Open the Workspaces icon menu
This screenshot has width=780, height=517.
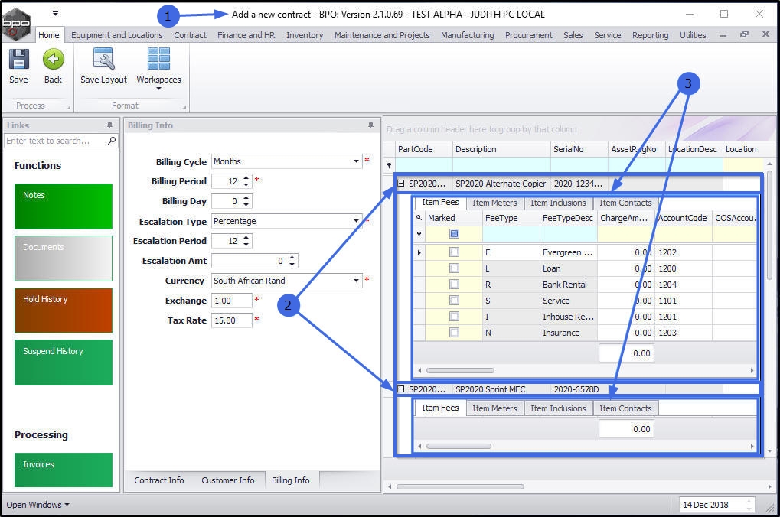158,59
